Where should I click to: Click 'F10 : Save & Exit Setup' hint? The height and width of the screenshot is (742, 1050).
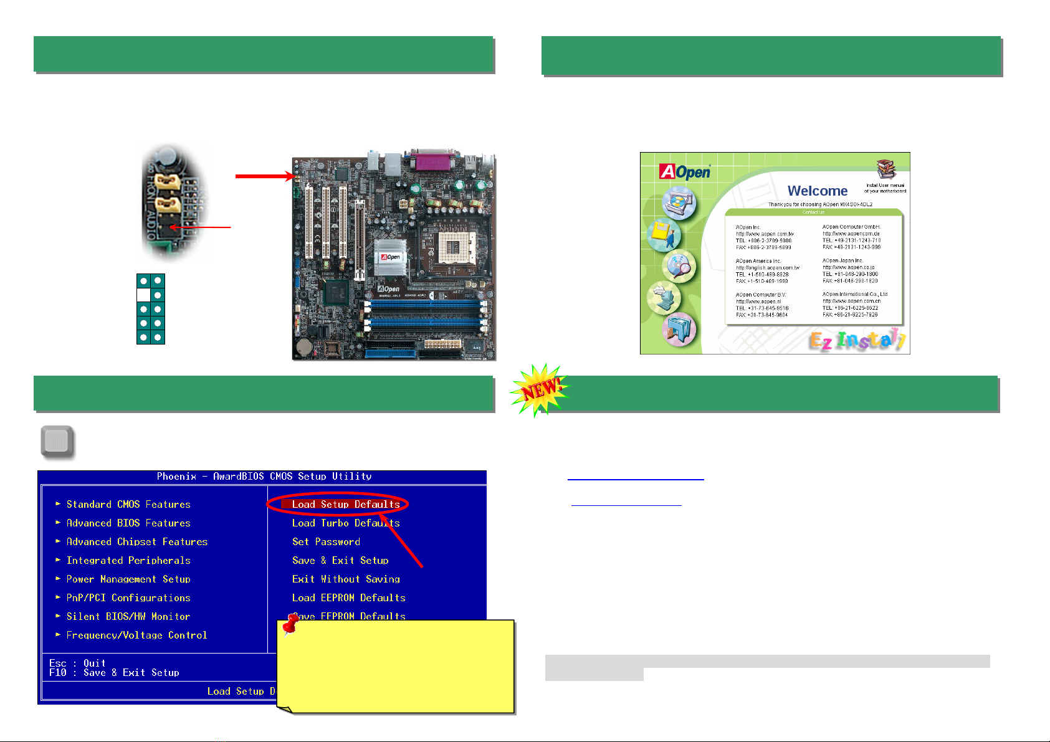point(114,673)
